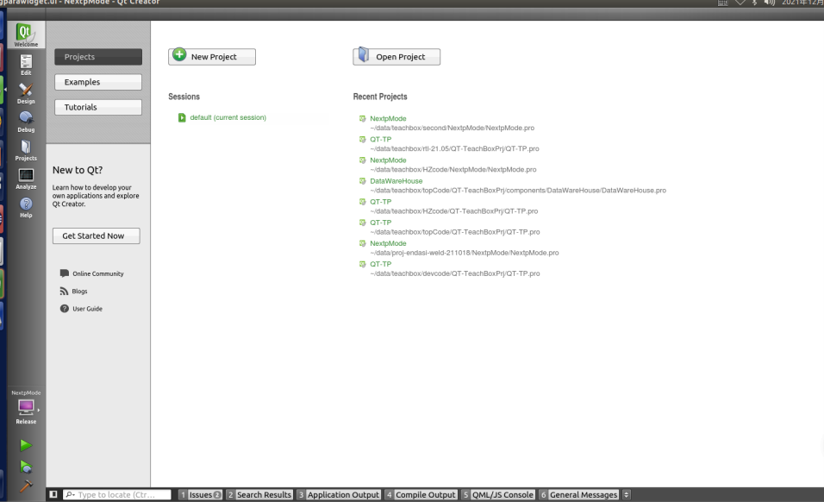The height and width of the screenshot is (502, 824).
Task: Click the Bluetooth icon in top panel
Action: point(755,3)
